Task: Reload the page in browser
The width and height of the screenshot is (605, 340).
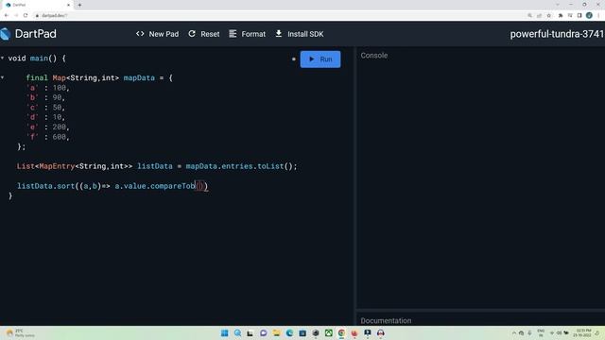Action: [x=26, y=15]
